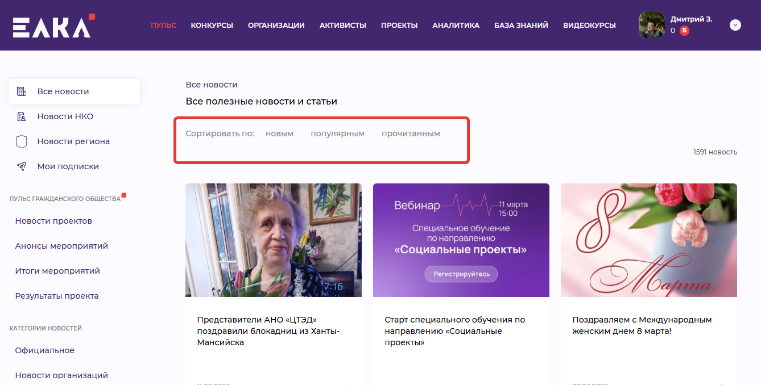This screenshot has height=385, width=761.
Task: Click the Мои подписки paper plane icon
Action: pyautogui.click(x=22, y=166)
